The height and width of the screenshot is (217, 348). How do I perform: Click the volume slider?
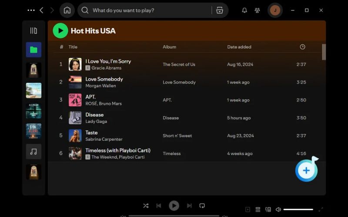298,210
